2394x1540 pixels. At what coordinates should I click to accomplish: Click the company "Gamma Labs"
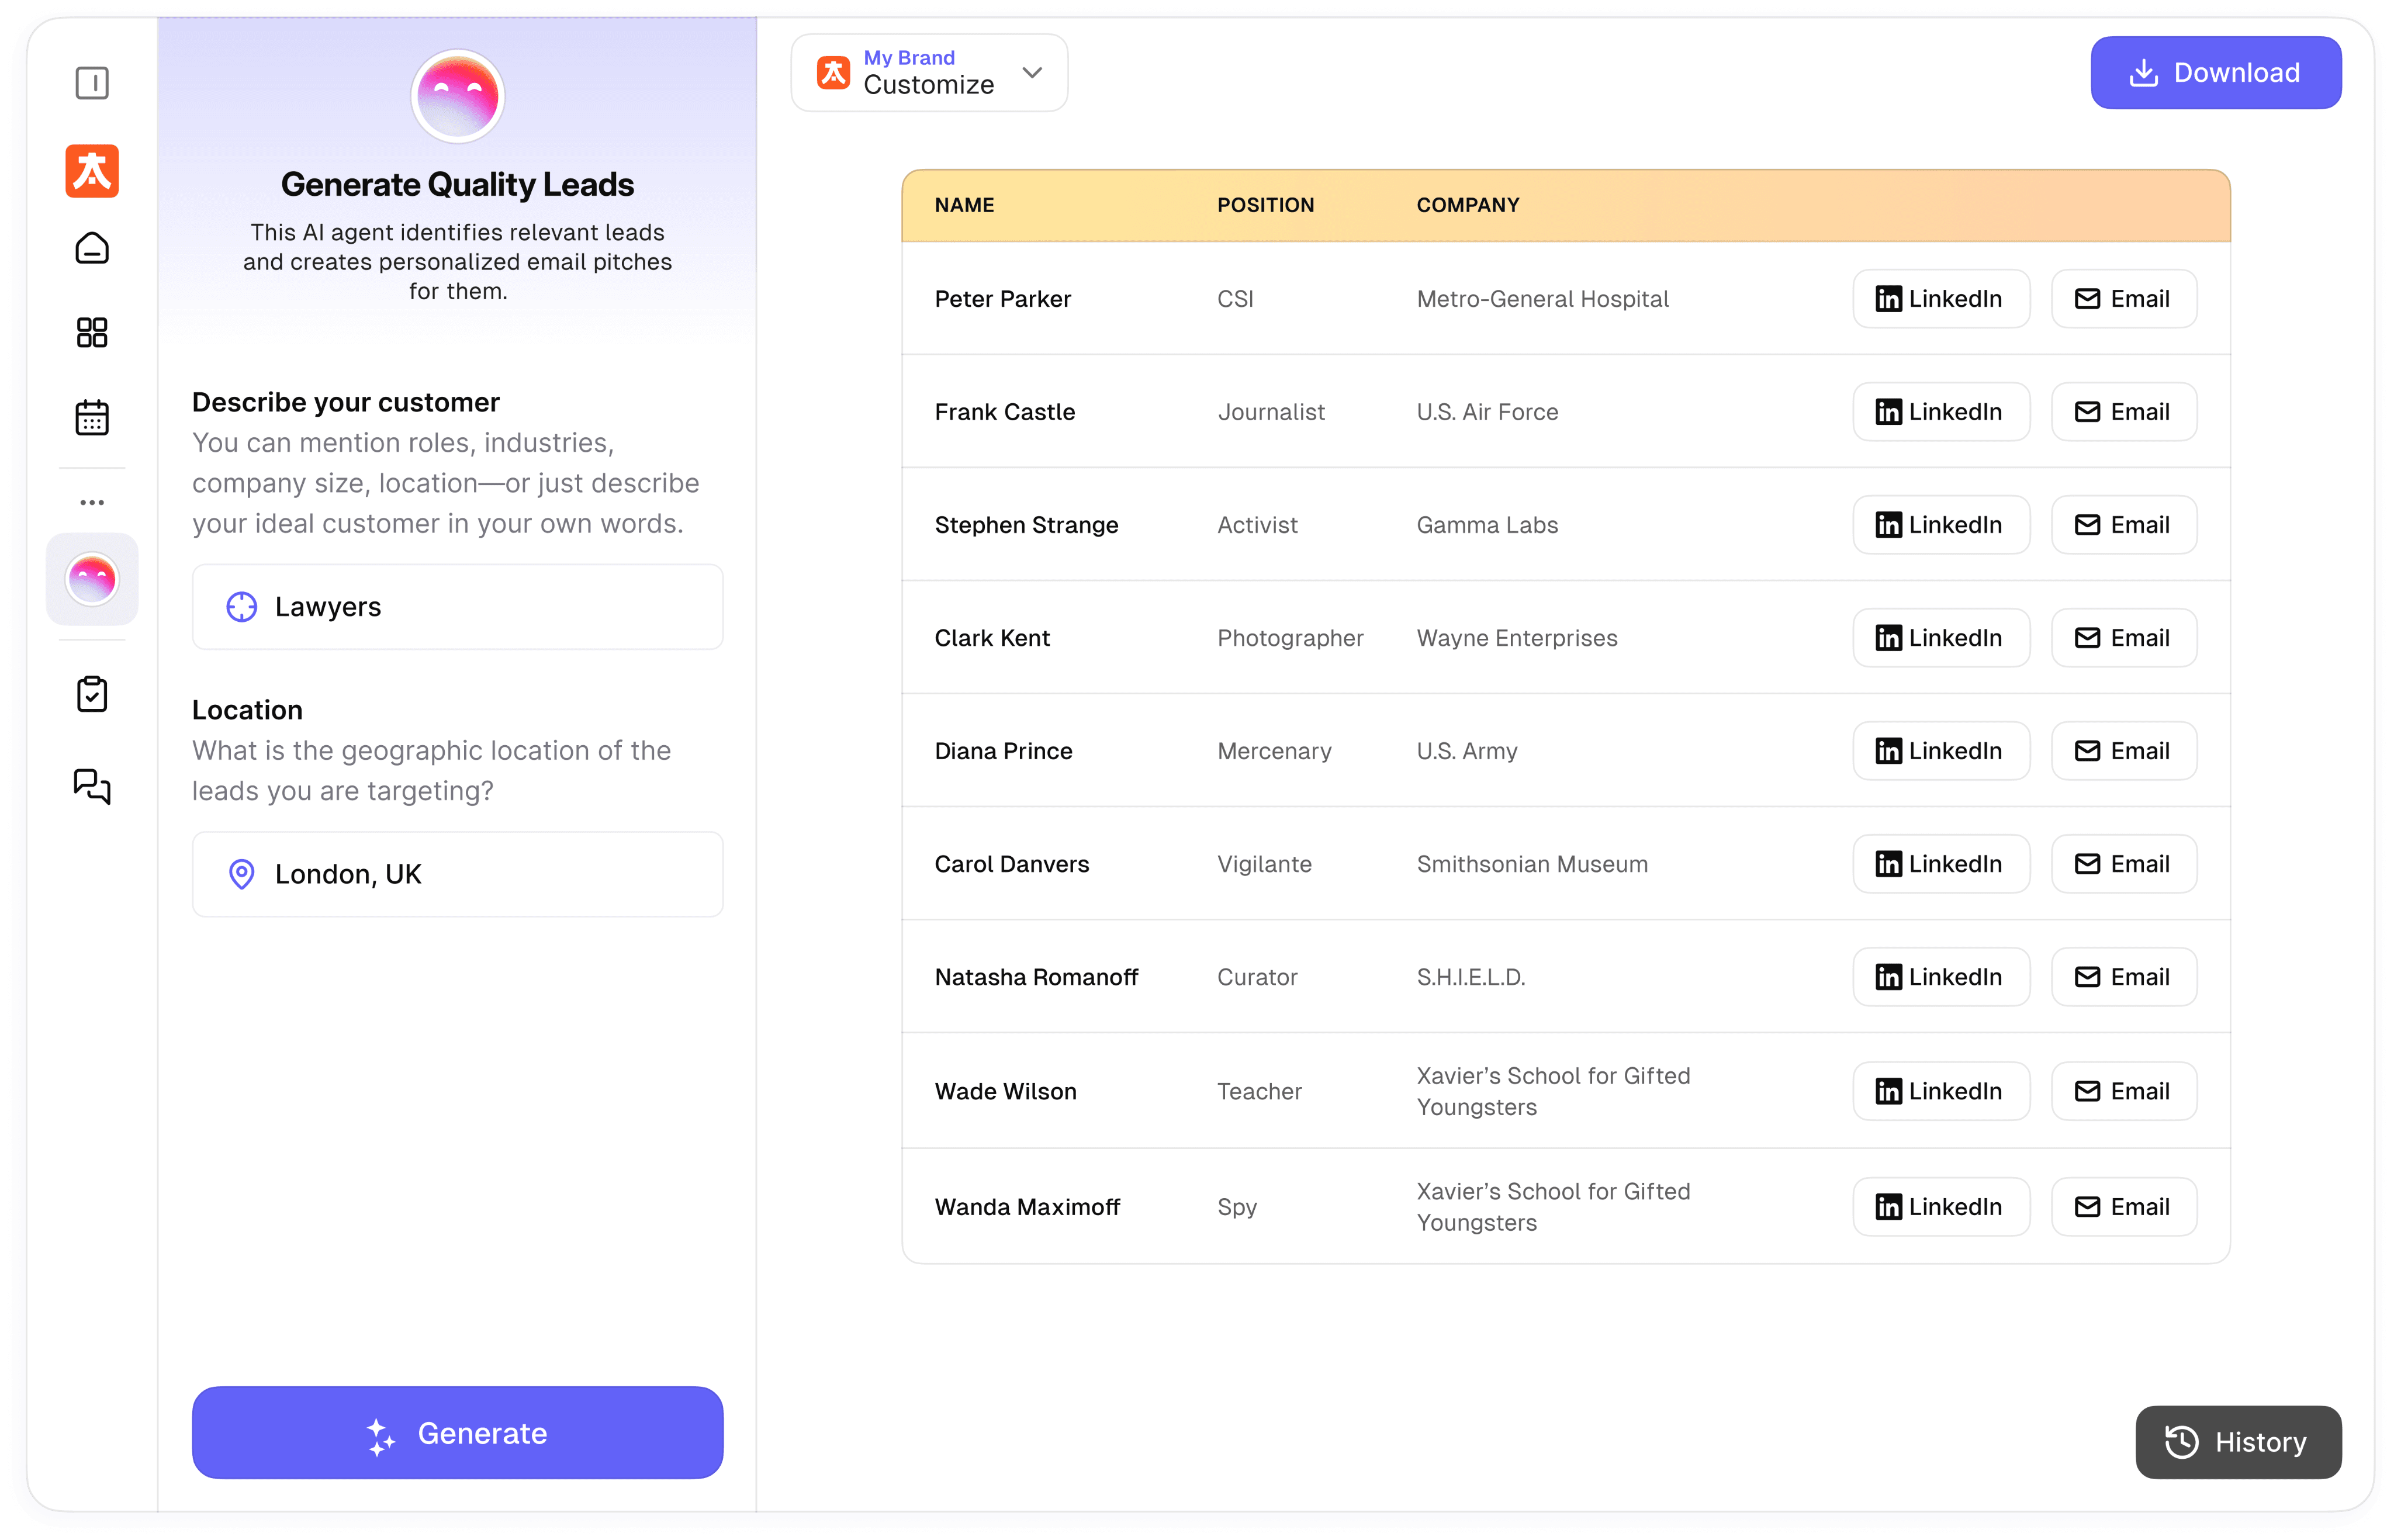(1487, 525)
